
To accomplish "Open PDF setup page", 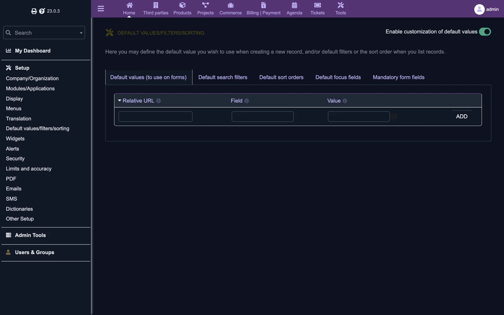I will point(11,179).
